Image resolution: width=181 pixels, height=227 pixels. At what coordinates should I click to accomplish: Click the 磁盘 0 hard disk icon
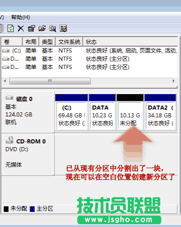click(10, 98)
